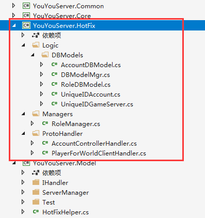Open RoleDBModel.cs file name
This screenshot has height=218, width=205.
click(x=86, y=85)
